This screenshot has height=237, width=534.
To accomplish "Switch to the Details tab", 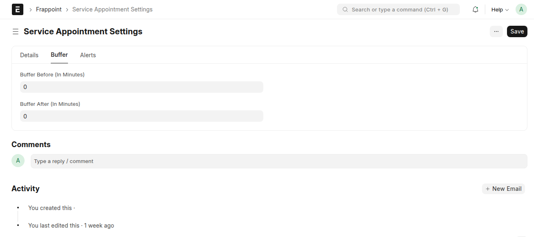I will (29, 55).
